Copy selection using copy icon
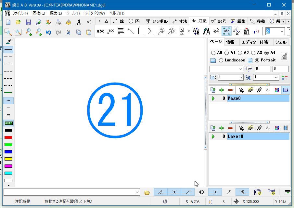 click(x=79, y=32)
